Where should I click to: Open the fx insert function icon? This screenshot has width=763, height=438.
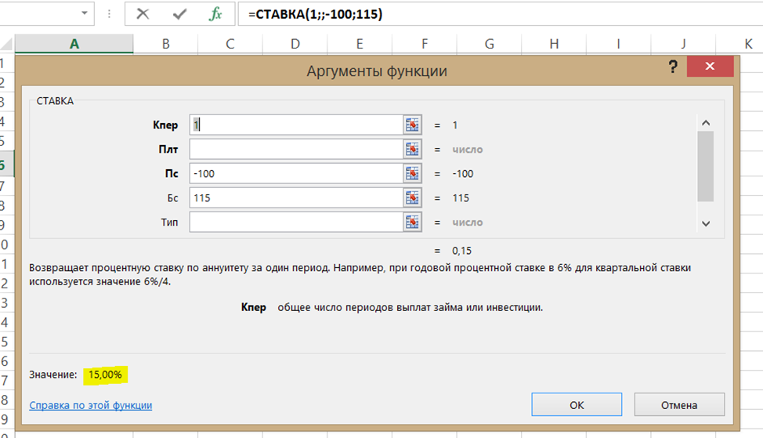[x=215, y=14]
